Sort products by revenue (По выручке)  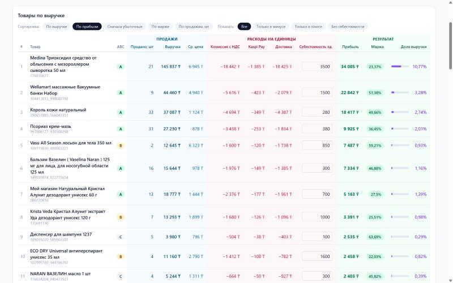tap(56, 27)
